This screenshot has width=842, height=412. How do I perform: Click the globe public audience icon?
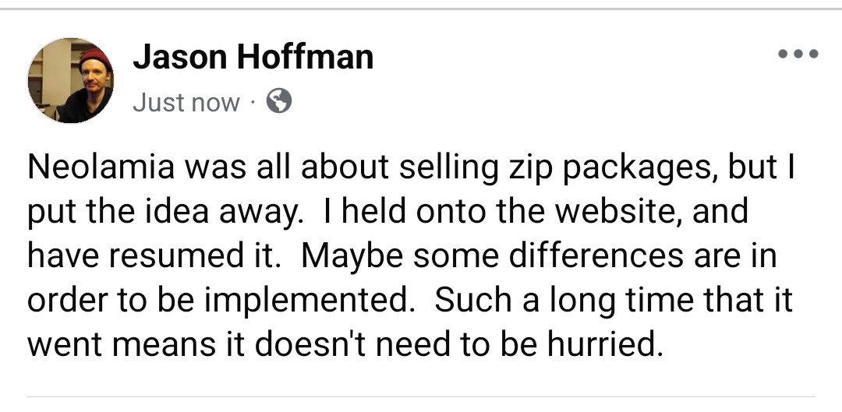tap(278, 101)
